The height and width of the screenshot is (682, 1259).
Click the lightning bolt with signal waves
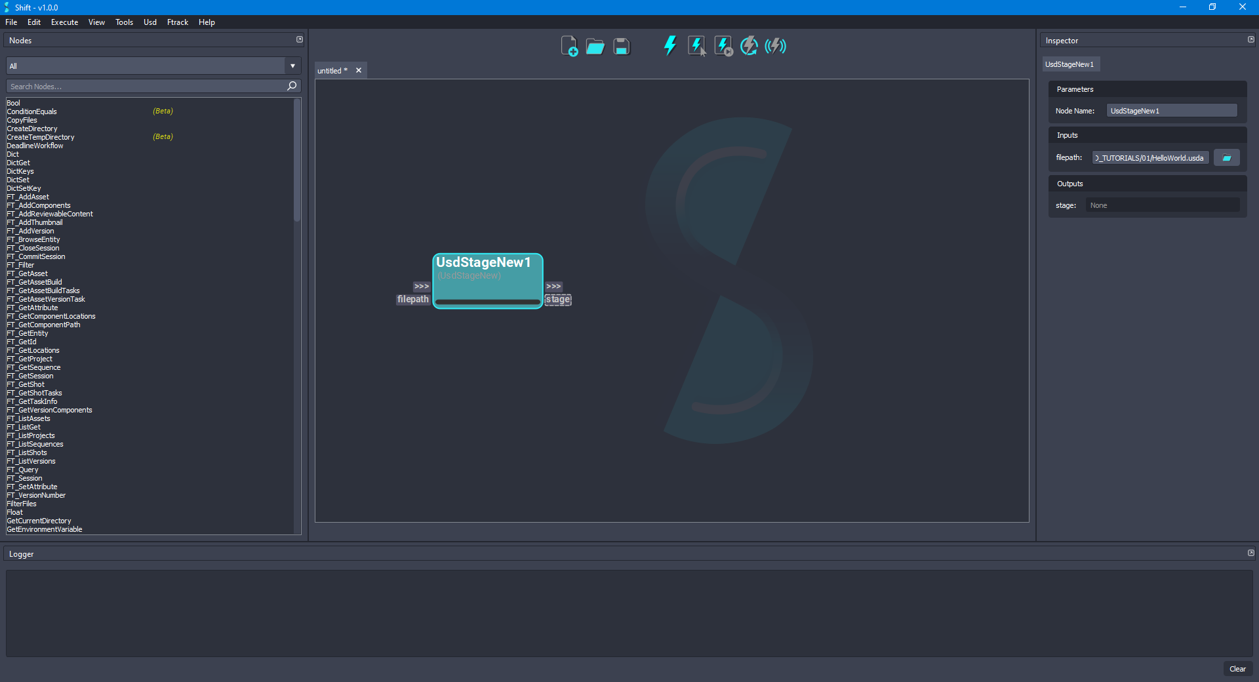click(775, 46)
